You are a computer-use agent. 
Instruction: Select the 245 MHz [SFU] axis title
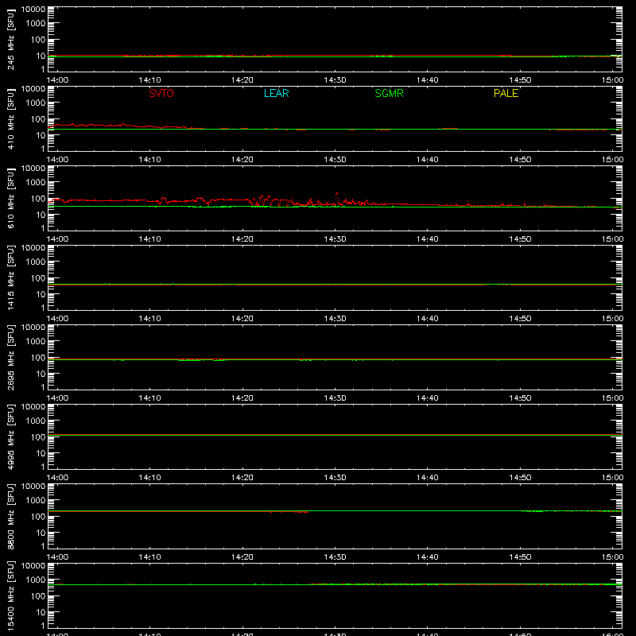[x=10, y=39]
